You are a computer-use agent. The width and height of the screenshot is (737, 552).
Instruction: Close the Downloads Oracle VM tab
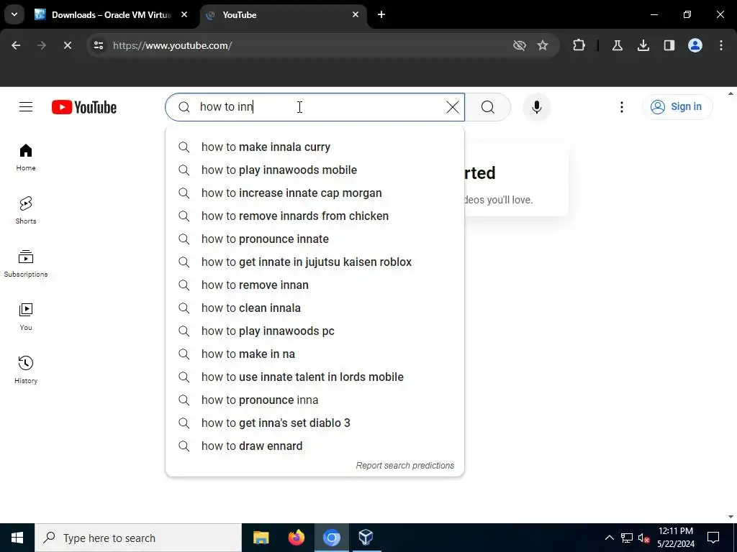[184, 14]
